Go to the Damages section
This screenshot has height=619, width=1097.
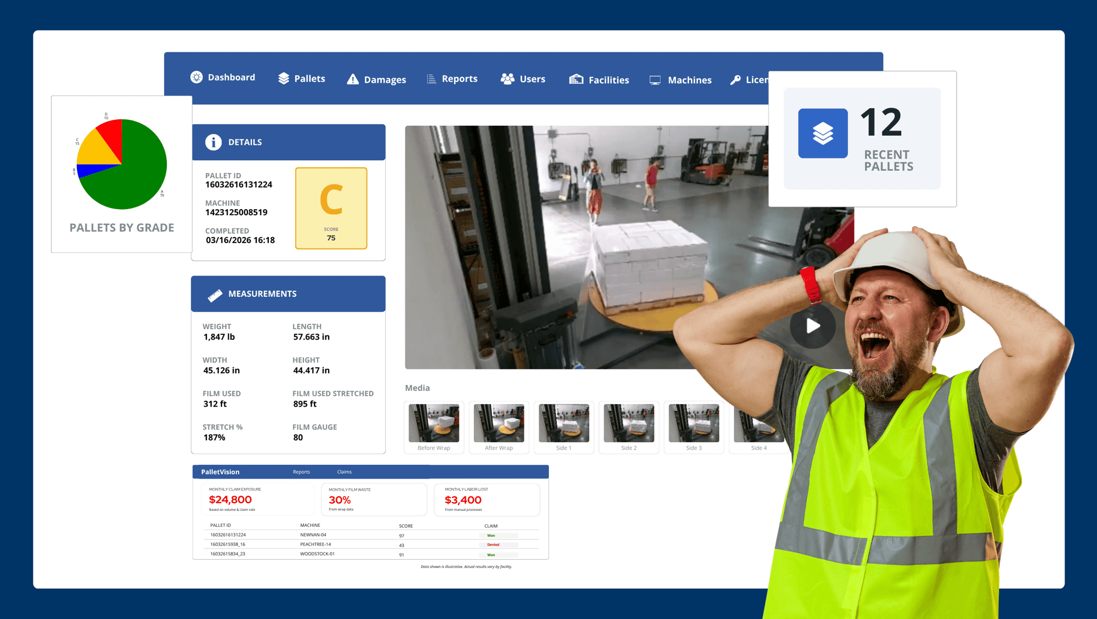coord(376,80)
